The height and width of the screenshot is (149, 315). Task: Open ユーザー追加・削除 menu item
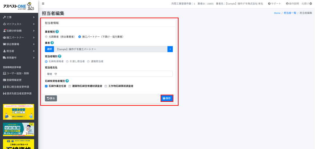18,74
